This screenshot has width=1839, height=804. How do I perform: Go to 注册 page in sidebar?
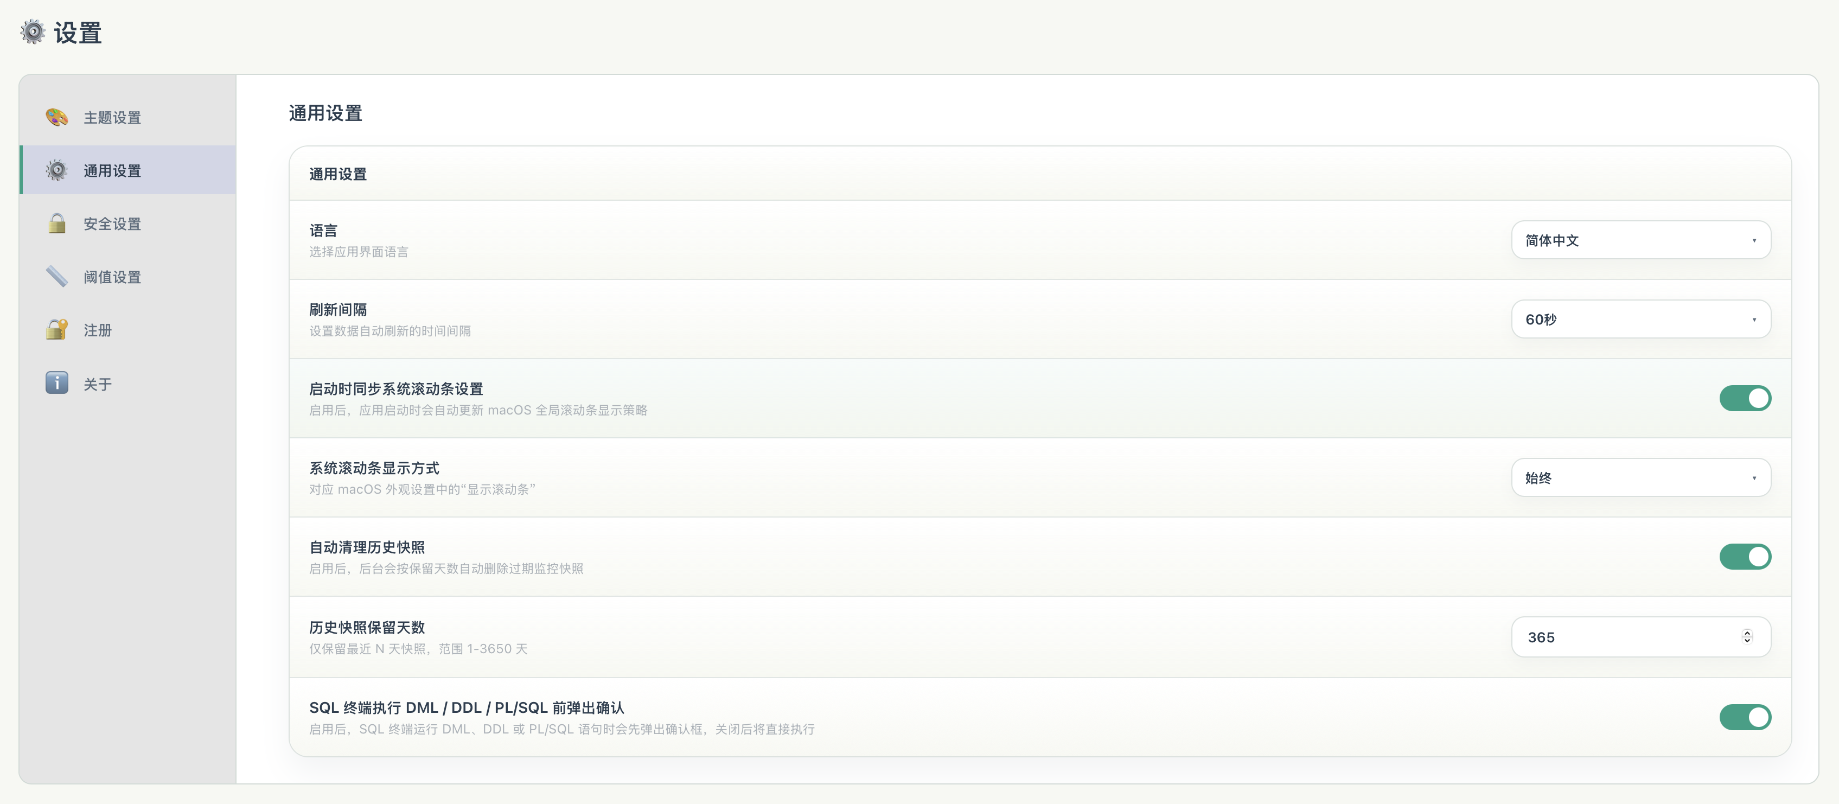coord(98,330)
